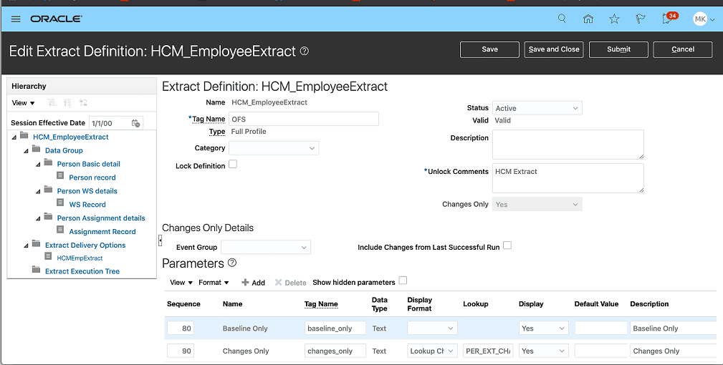Click the Parameters help icon
Screen dimensions: 723x365
tap(232, 263)
